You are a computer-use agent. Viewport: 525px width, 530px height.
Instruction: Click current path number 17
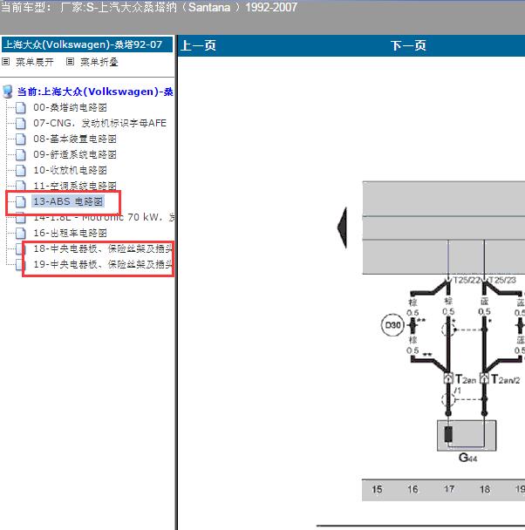coord(449,489)
